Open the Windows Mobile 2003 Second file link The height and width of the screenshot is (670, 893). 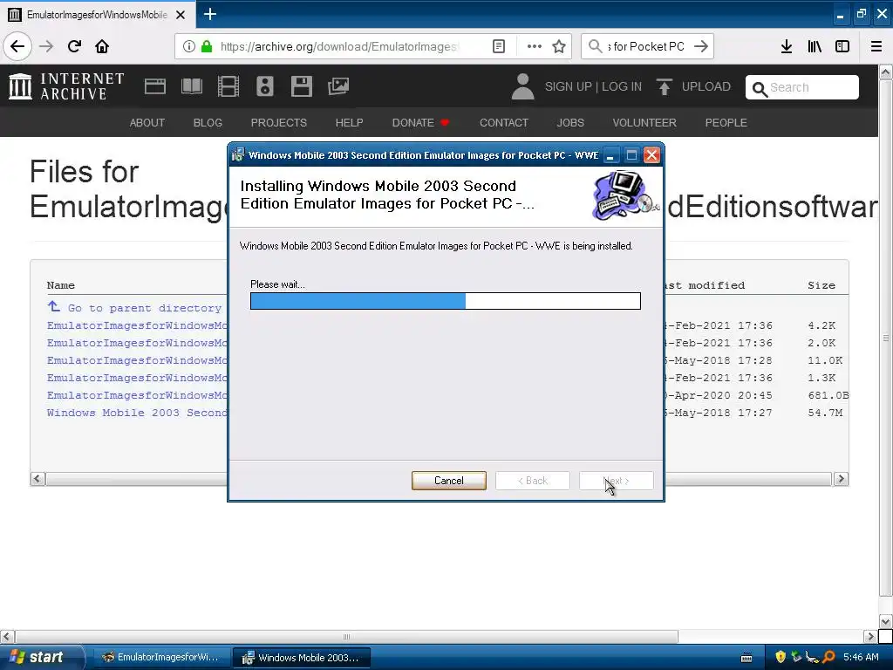[x=137, y=413]
